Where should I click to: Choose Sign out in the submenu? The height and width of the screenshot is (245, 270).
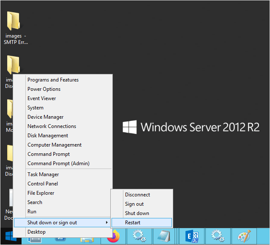142,204
